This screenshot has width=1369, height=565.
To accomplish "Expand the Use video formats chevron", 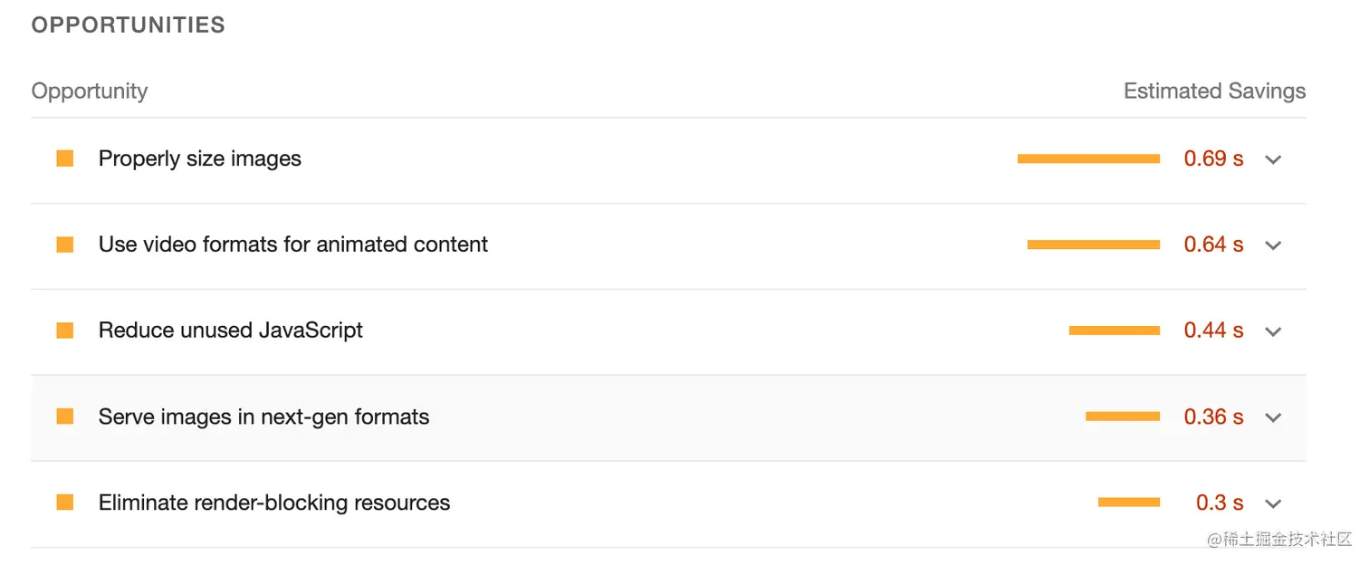I will (1273, 245).
